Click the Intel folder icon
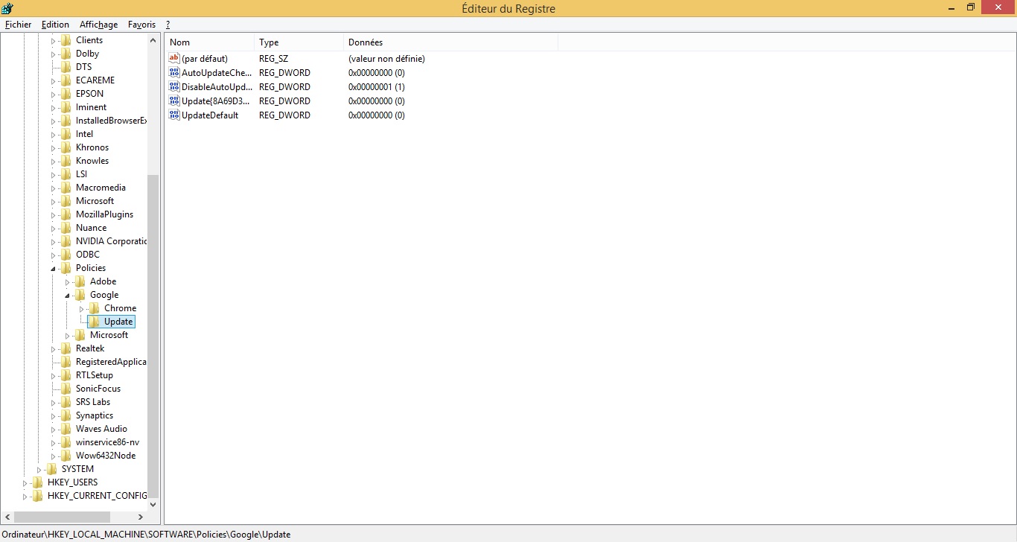 [66, 134]
